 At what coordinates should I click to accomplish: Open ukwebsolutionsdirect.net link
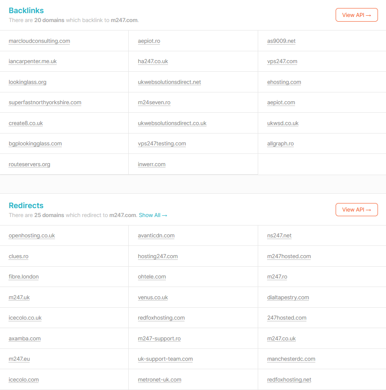pos(169,82)
